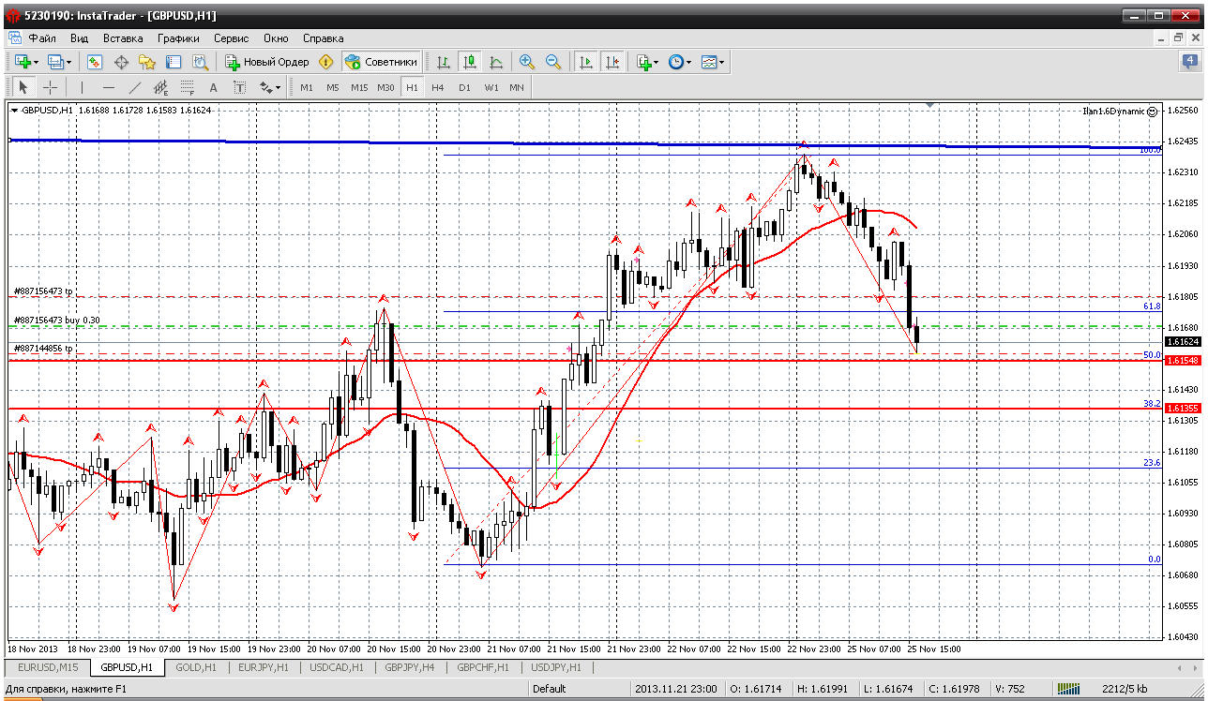Image resolution: width=1208 pixels, height=701 pixels.
Task: Open the Data Window crosshair-circle icon
Action: click(x=121, y=62)
